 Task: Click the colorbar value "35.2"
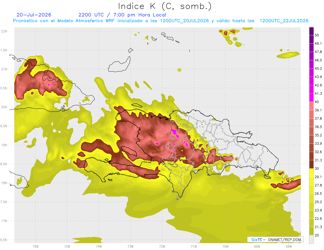coord(318,135)
